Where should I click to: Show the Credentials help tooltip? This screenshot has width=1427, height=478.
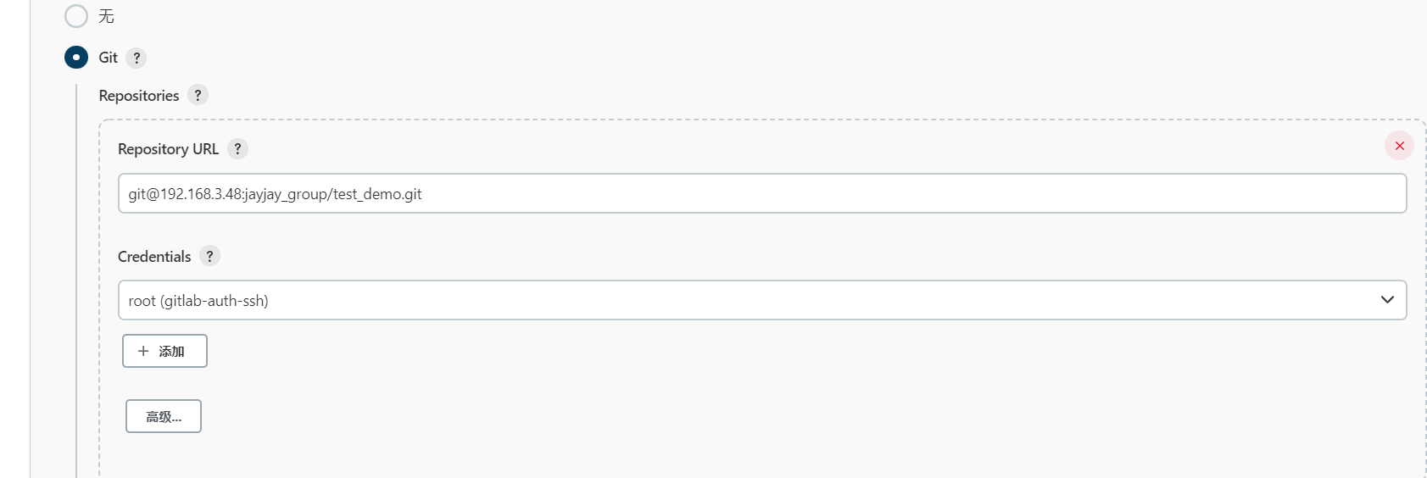point(209,256)
